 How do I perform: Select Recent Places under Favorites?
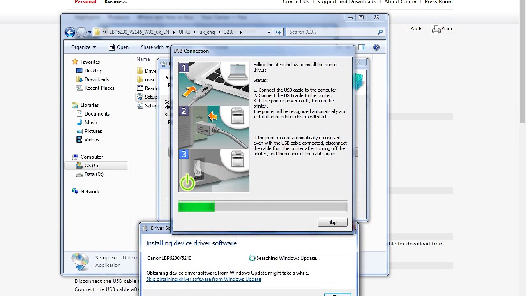[x=99, y=88]
